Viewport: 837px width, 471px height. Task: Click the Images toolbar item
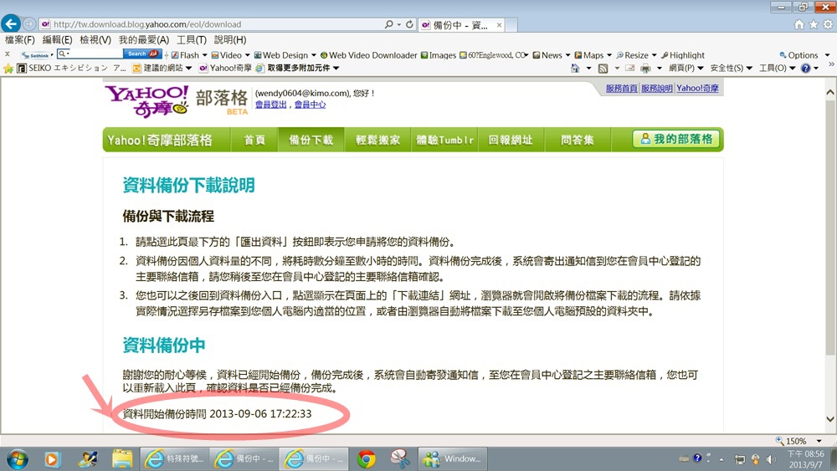tap(439, 55)
